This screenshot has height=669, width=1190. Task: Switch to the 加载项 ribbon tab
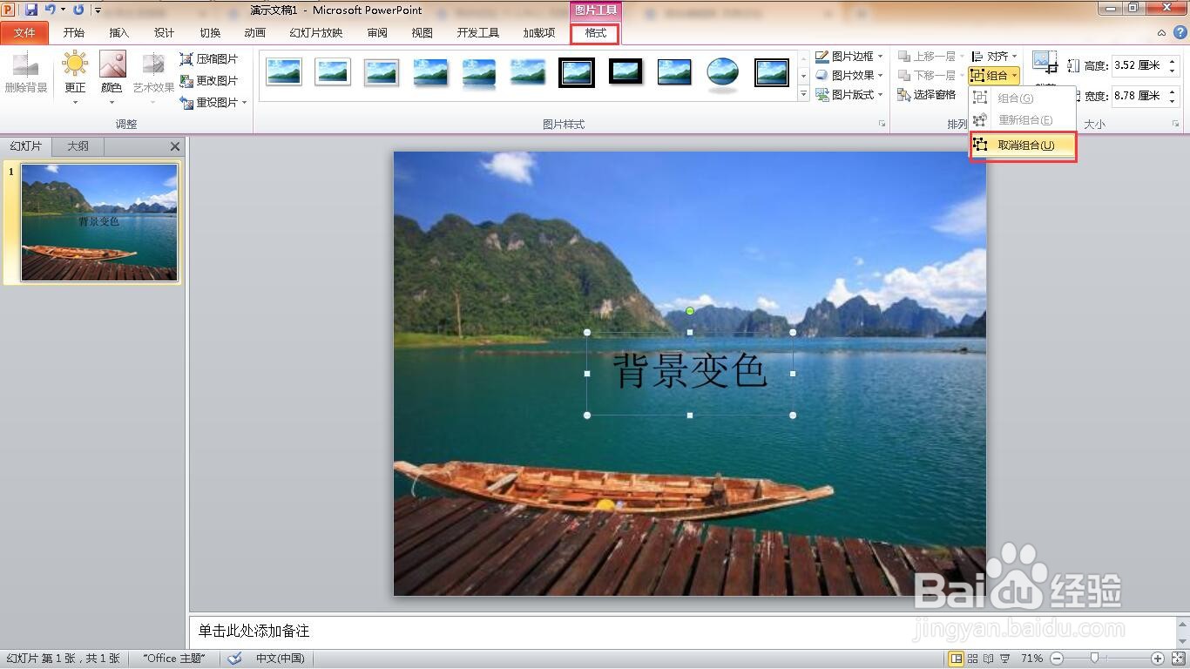[x=539, y=33]
